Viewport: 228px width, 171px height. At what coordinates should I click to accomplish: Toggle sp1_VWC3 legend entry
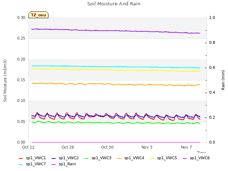coord(98,158)
